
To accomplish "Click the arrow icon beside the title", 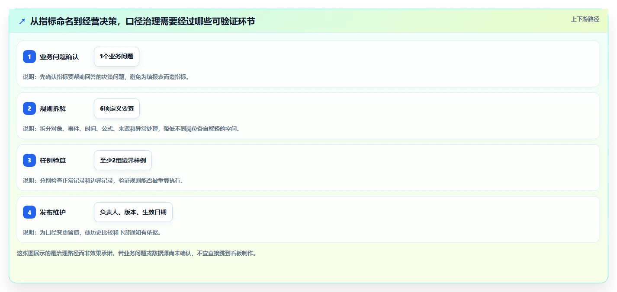I will tap(22, 21).
